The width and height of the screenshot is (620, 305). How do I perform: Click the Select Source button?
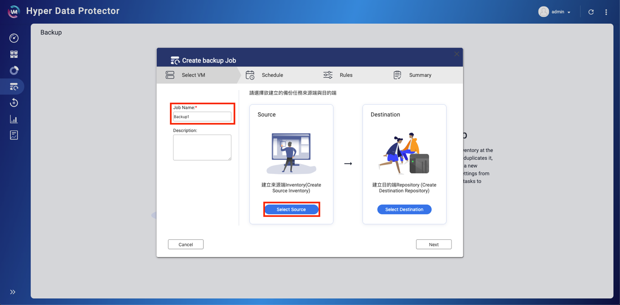point(291,209)
